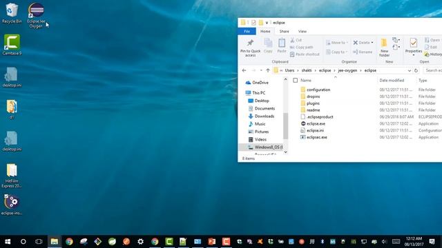The height and width of the screenshot is (248, 442).
Task: Select the eclipse.exe application file
Action: point(313,124)
